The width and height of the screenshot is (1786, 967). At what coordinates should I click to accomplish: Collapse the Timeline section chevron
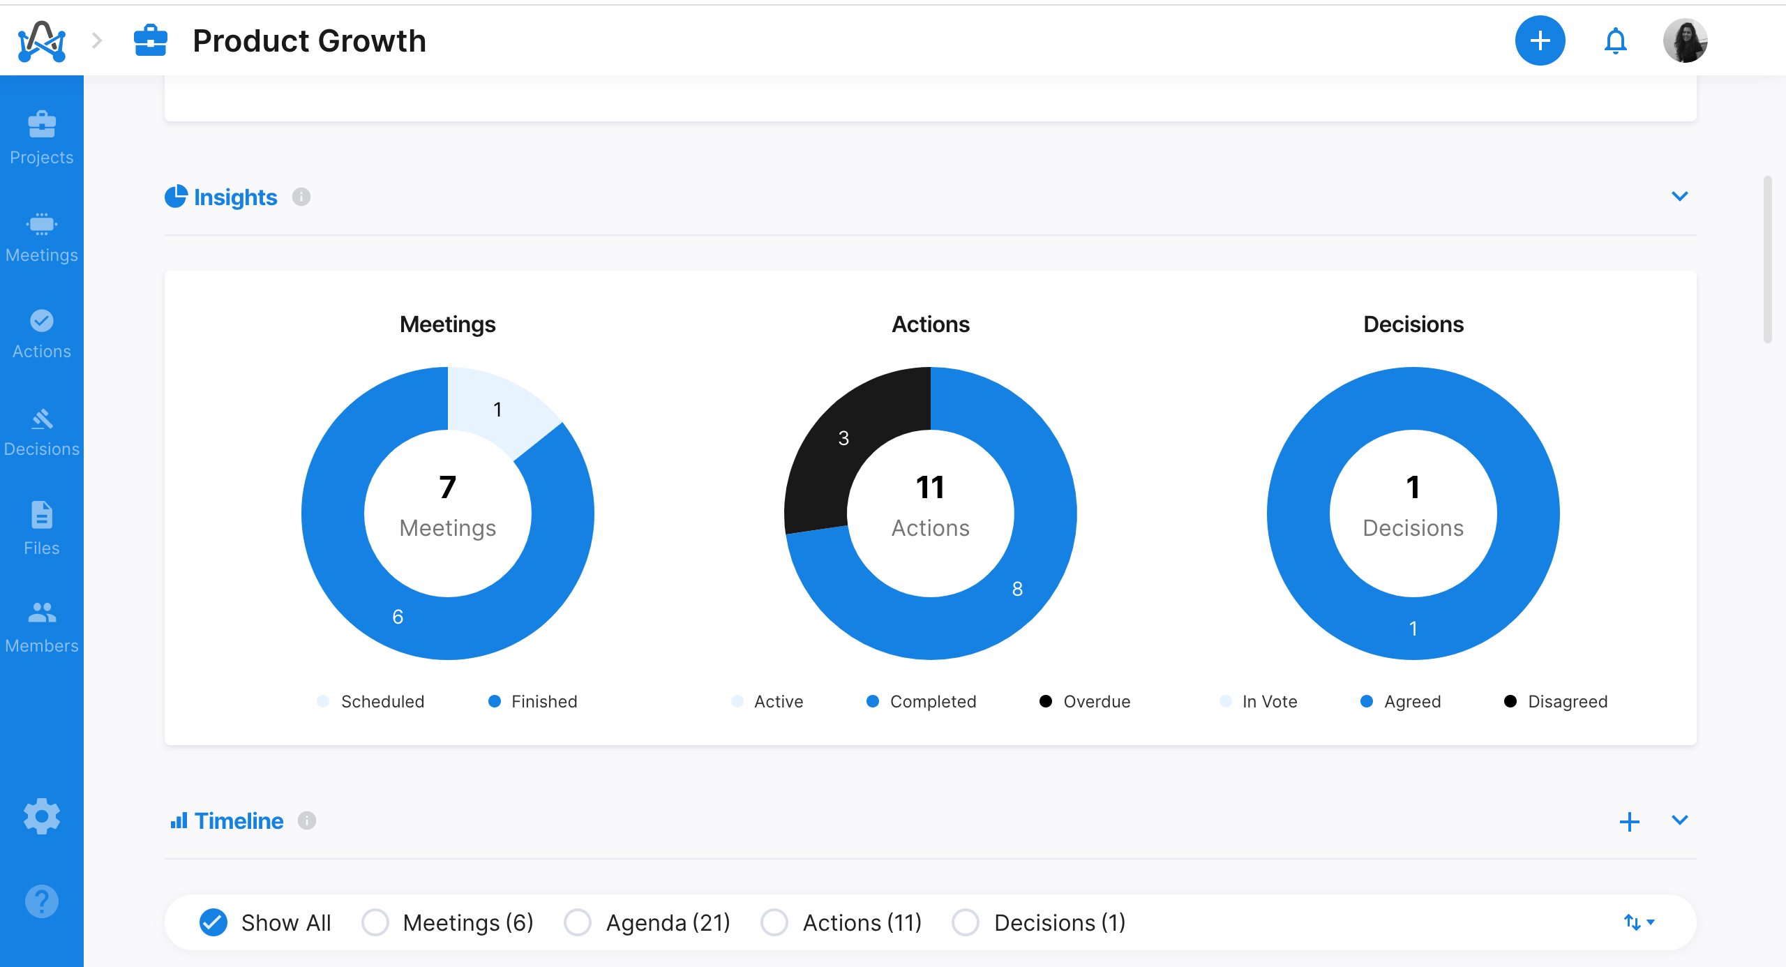1679,820
